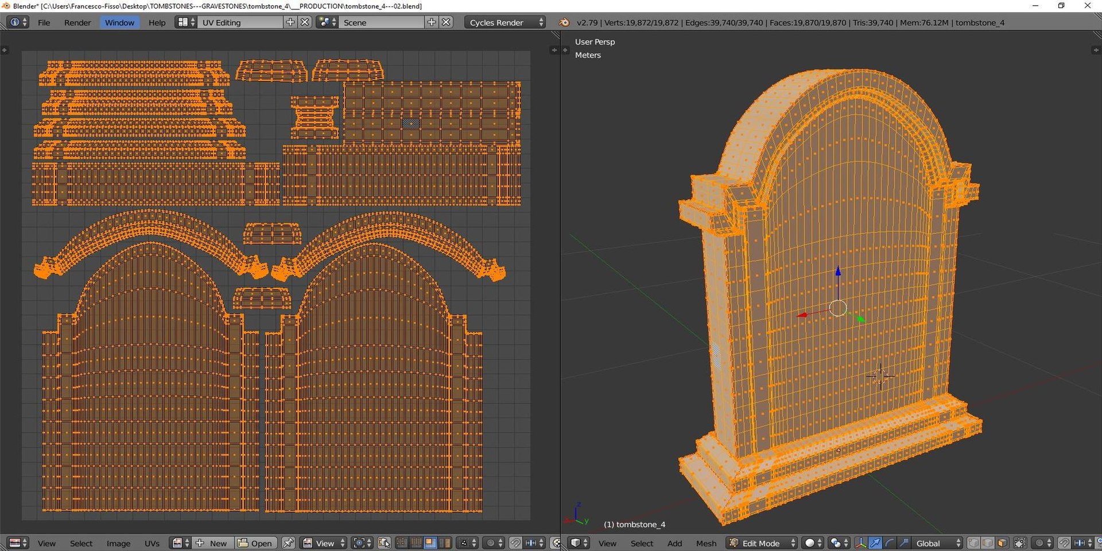Select UV vertex selection mode
The image size is (1102, 551).
tap(402, 543)
